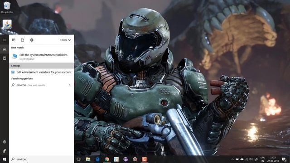The image size is (290, 163).
Task: Show hidden system tray icons
Action: click(x=232, y=159)
